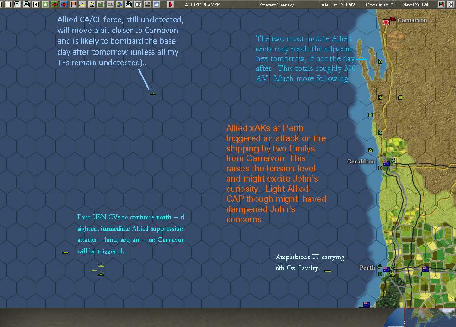The image size is (456, 327).
Task: Click the green and red flag icon
Action: pyautogui.click(x=442, y=4)
